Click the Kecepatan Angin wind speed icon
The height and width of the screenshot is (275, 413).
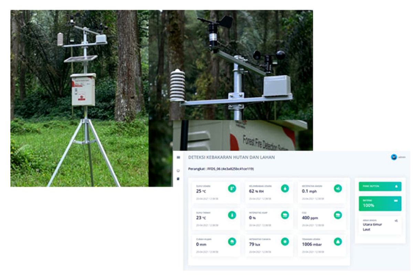coord(338,188)
